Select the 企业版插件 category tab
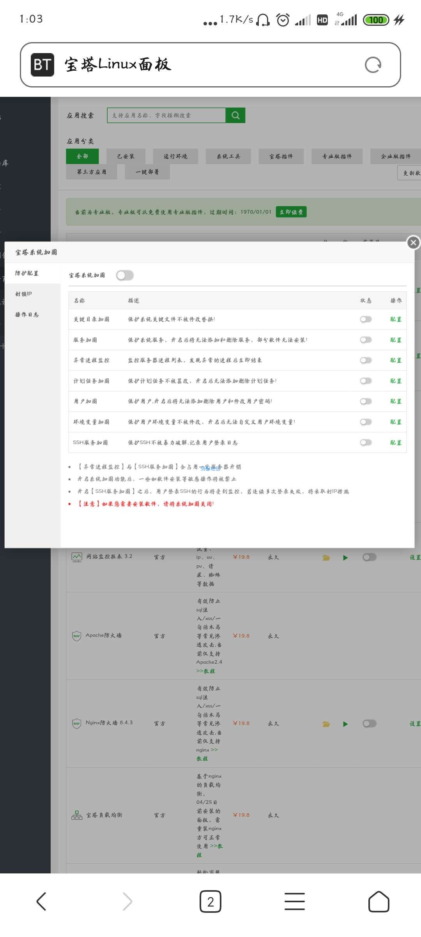The height and width of the screenshot is (937, 421). (x=396, y=156)
